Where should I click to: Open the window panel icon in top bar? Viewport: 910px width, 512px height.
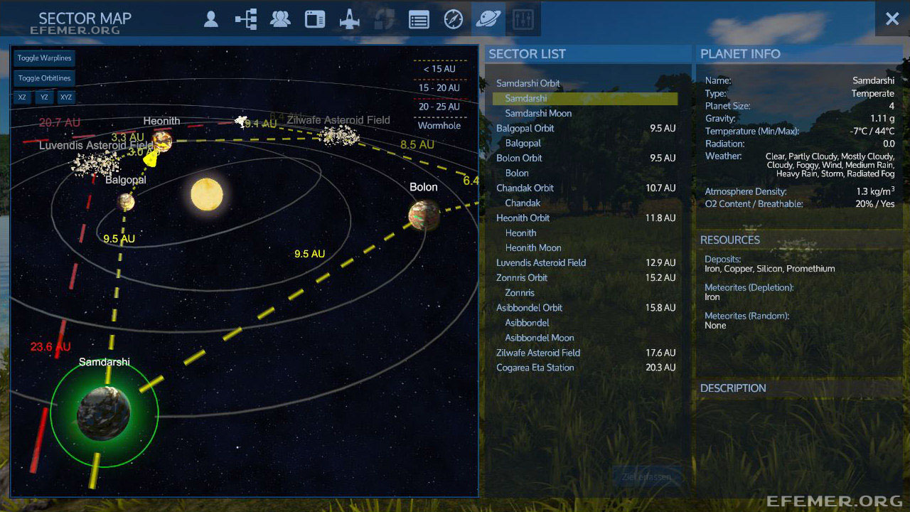pos(315,19)
